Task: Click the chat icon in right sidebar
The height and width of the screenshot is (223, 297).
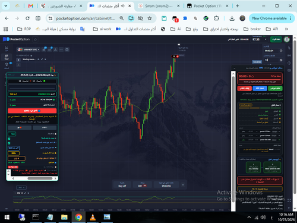Action: (289, 70)
